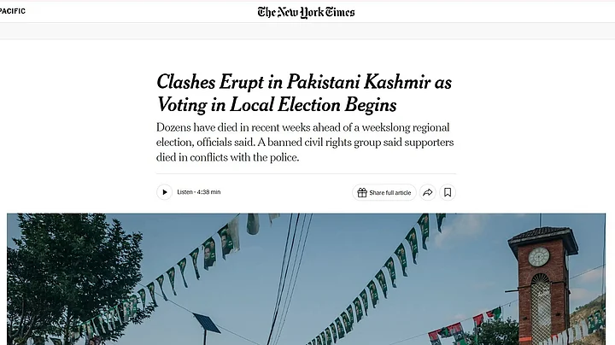The width and height of the screenshot is (615, 345).
Task: Click the phrase 'died in conflicts with the police'
Action: click(227, 158)
